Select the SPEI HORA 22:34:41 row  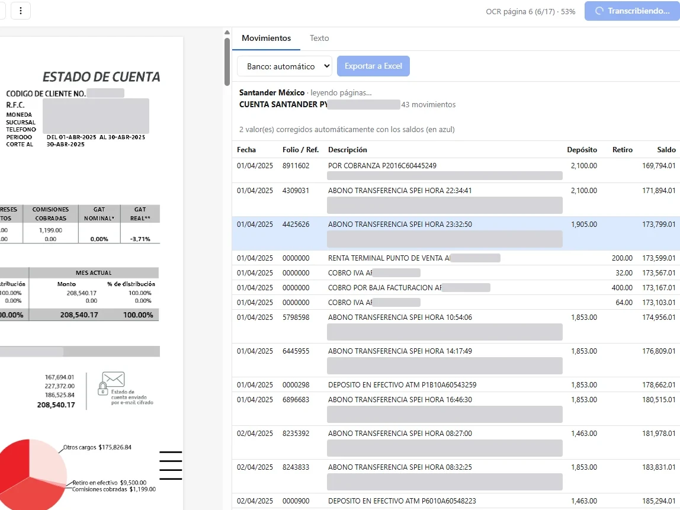click(x=456, y=200)
